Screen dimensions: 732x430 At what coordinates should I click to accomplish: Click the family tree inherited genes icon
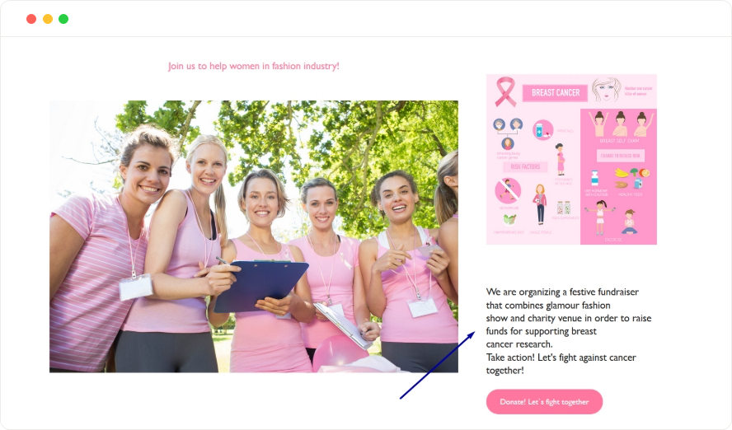(x=508, y=133)
